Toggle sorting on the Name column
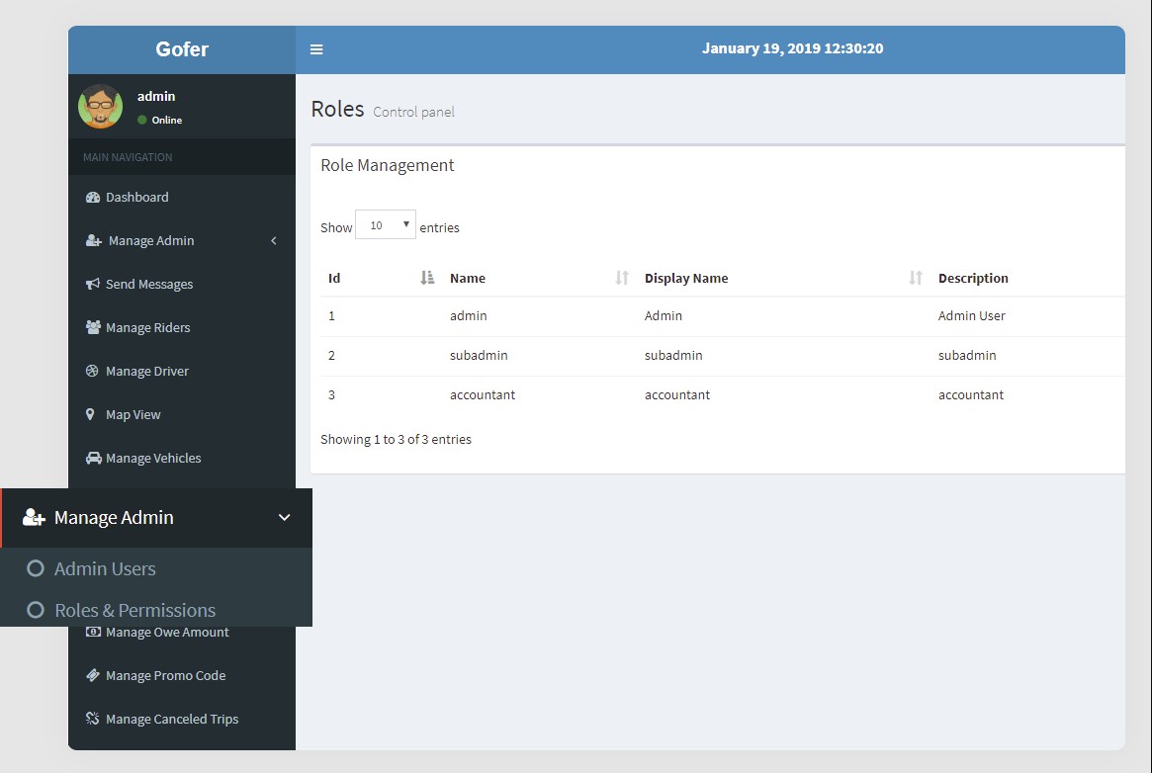 click(x=466, y=278)
